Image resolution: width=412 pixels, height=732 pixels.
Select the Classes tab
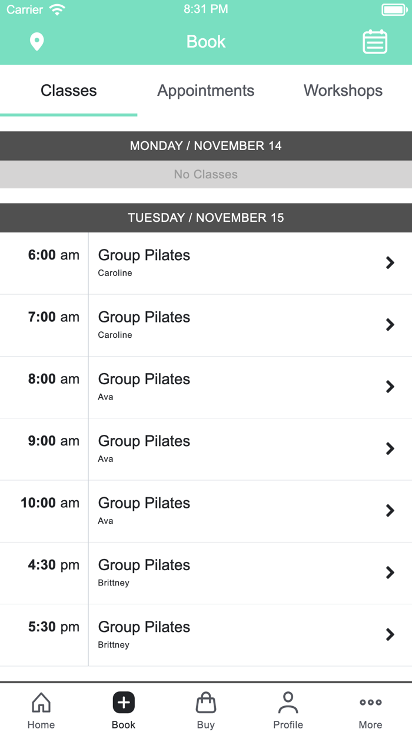point(68,91)
